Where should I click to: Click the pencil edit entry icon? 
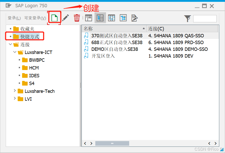pyautogui.click(x=66, y=18)
